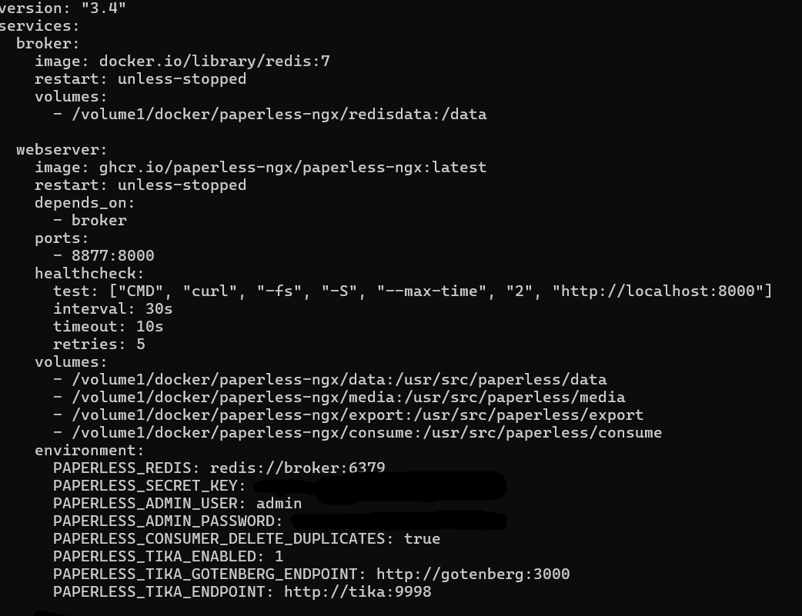
Task: Click the webserver service heading
Action: tap(62, 150)
